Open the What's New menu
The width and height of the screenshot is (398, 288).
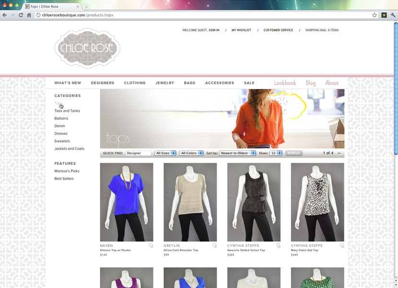68,83
